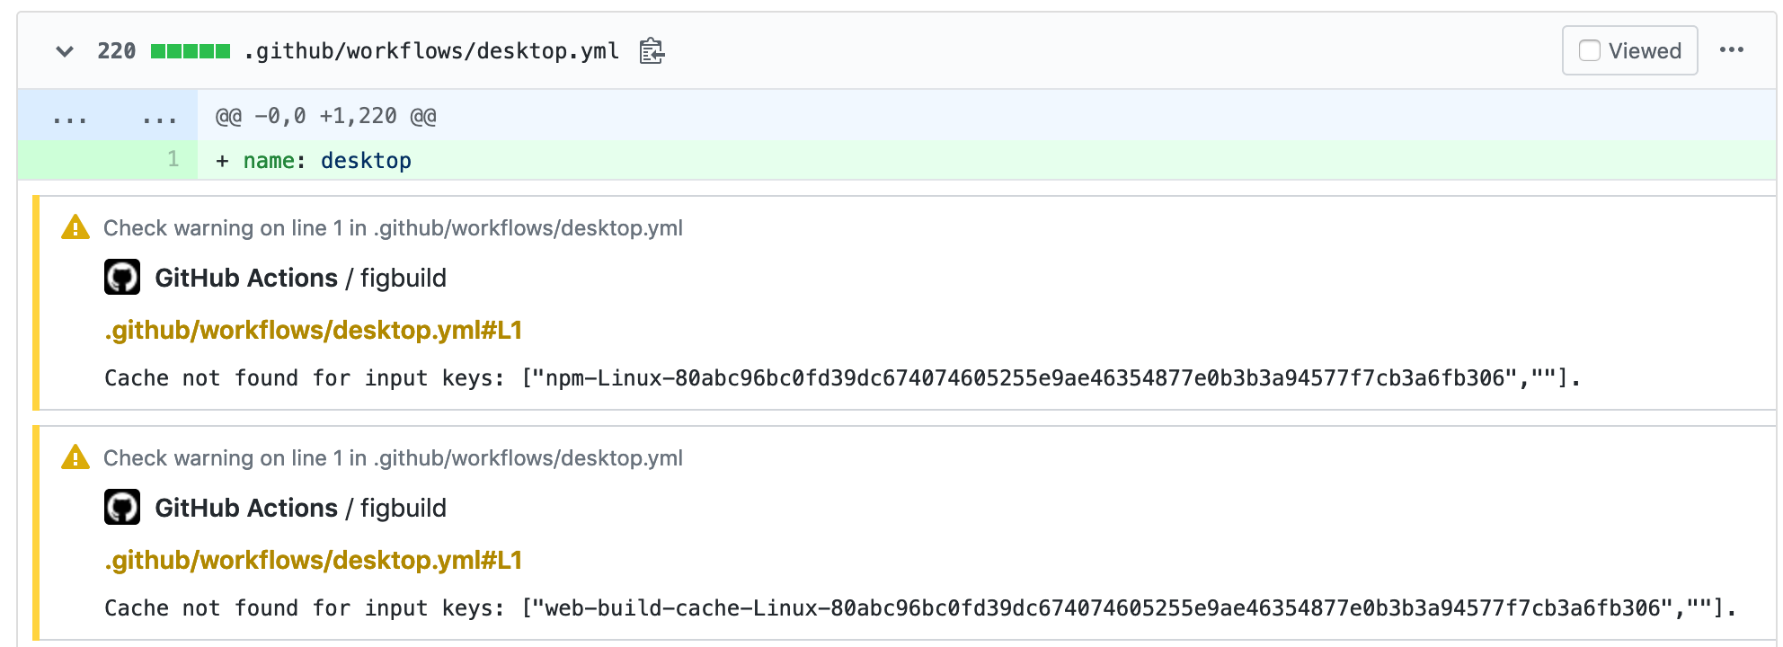
Task: Copy the desktop.yml file path icon
Action: coord(652,51)
